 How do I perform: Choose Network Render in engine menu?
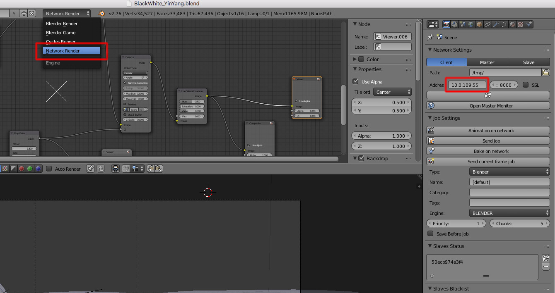pos(72,51)
